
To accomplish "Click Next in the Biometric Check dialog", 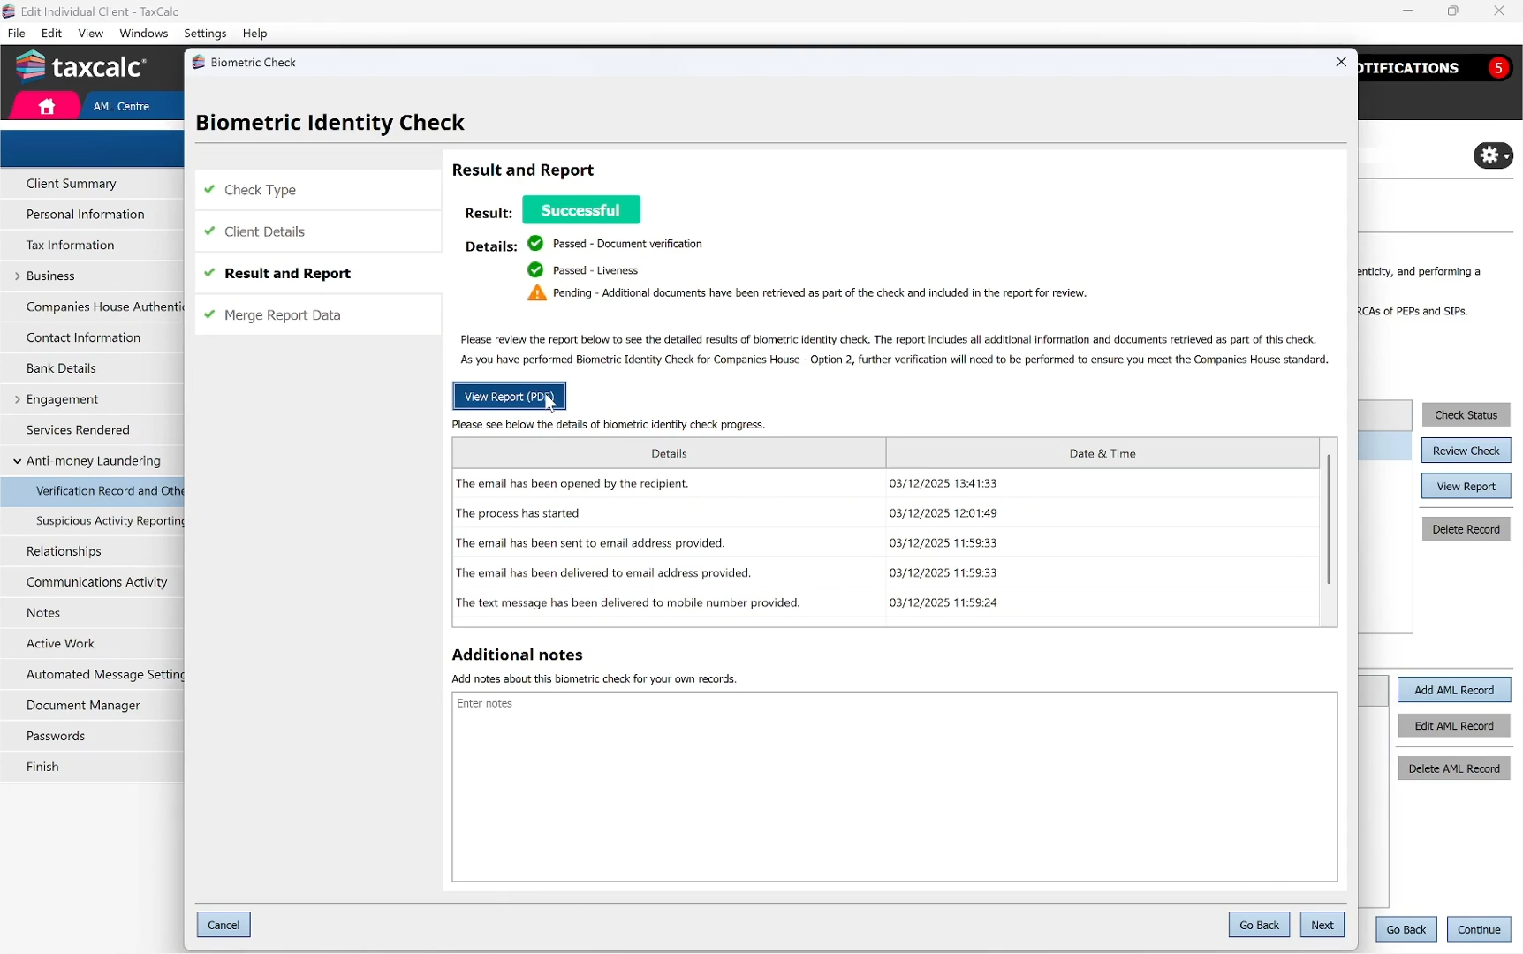I will [1322, 925].
